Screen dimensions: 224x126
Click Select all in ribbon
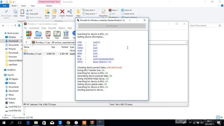click(126, 10)
